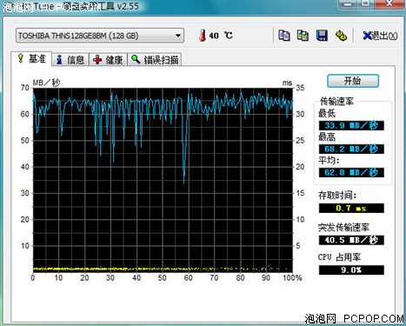Click the floppy disk save screenshot icon
The width and height of the screenshot is (406, 326).
click(x=322, y=36)
